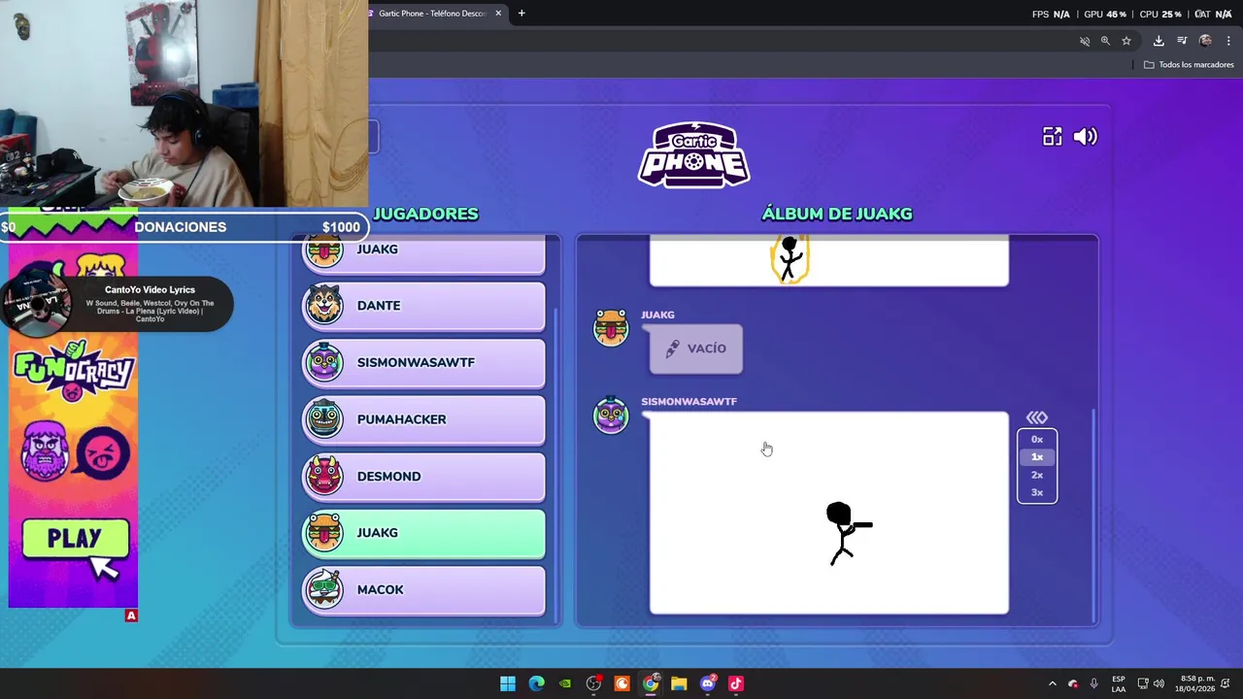Open OBS Studio from the taskbar

[593, 683]
